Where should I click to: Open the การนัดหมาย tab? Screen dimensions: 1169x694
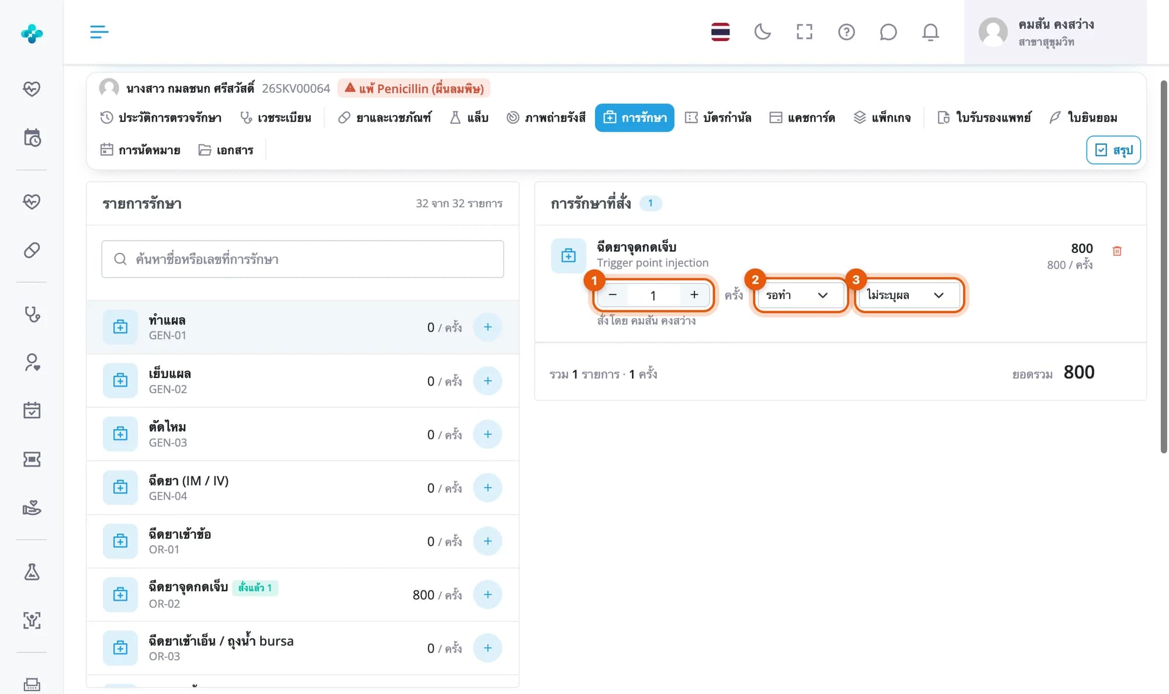140,150
